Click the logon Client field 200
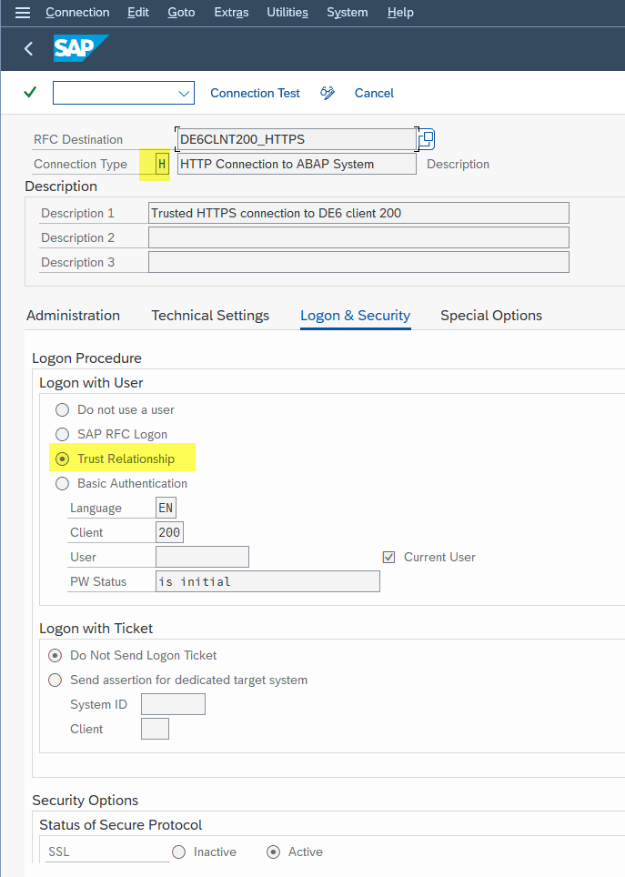 coord(169,532)
